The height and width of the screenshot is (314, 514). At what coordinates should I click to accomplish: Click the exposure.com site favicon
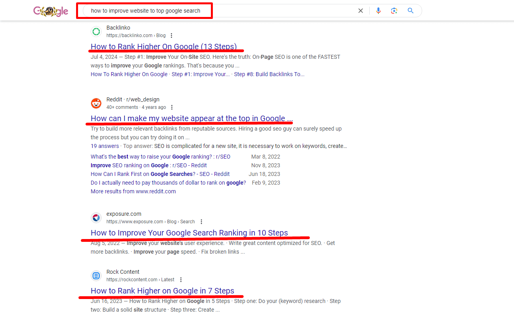(96, 218)
